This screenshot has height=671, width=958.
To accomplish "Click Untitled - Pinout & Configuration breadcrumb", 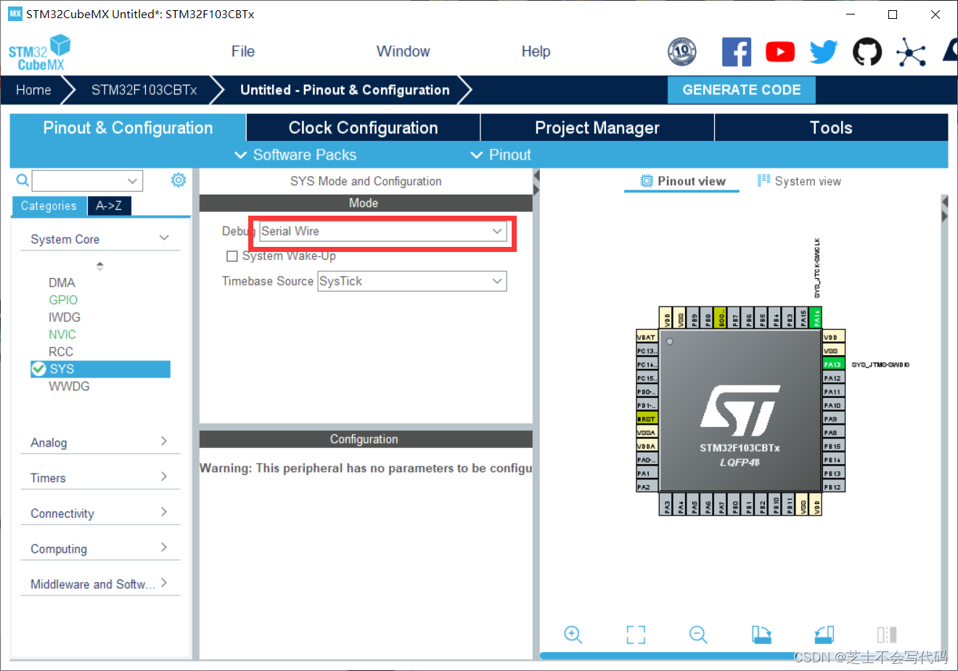I will point(345,90).
